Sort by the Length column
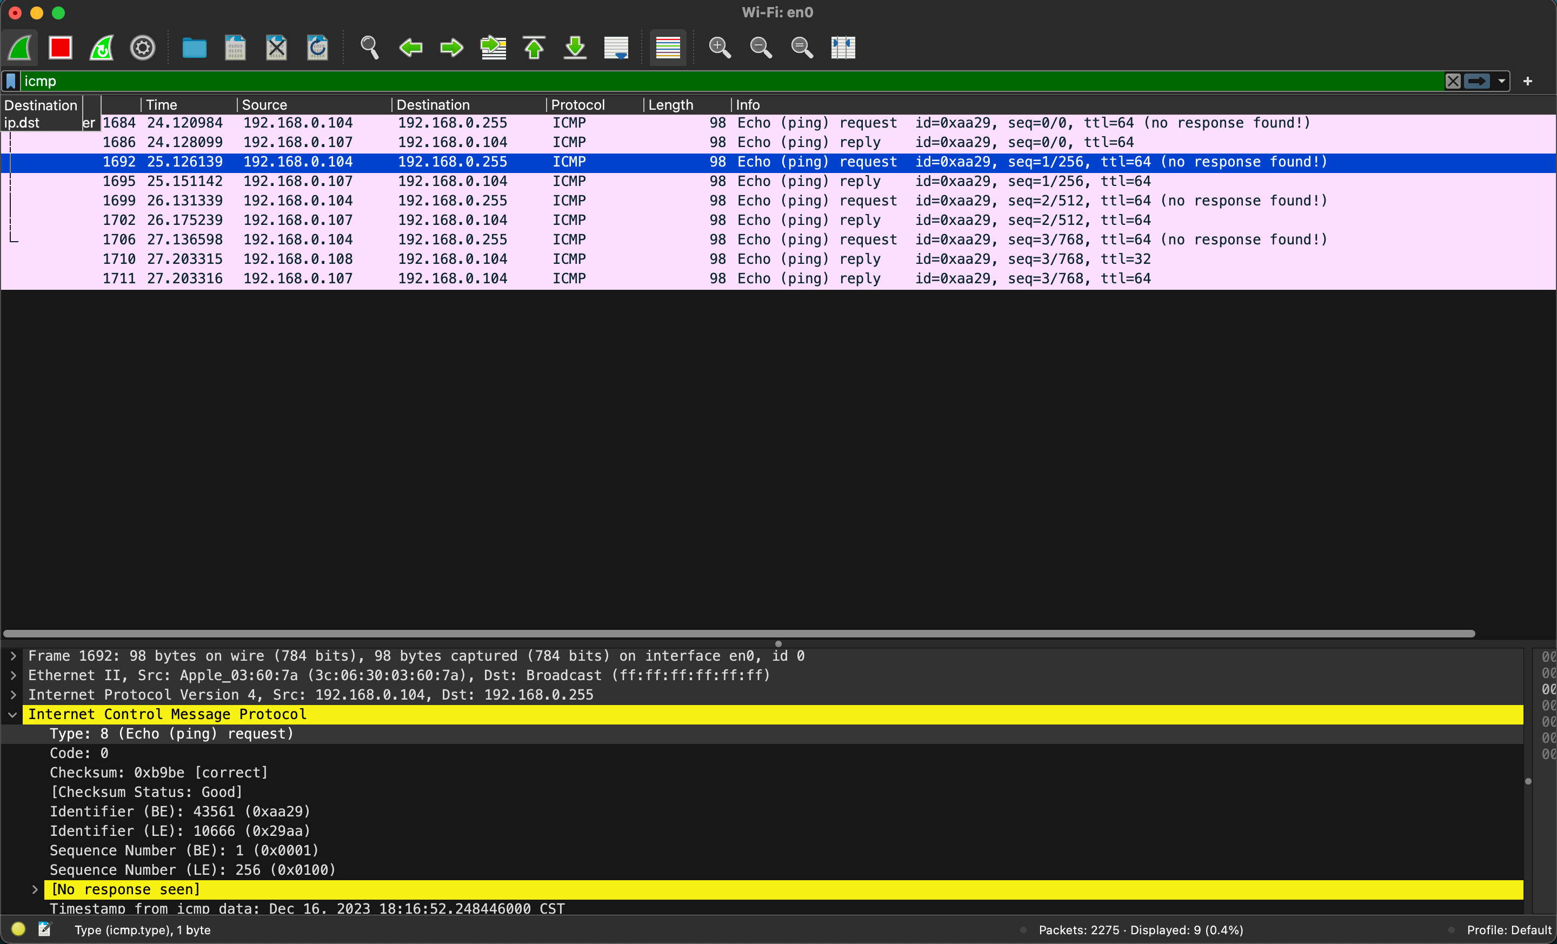Screen dimensions: 1557x944 tap(688, 105)
